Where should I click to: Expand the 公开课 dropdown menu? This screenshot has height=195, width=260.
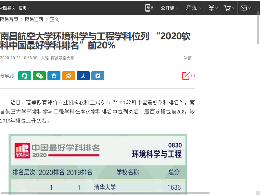coord(169,8)
